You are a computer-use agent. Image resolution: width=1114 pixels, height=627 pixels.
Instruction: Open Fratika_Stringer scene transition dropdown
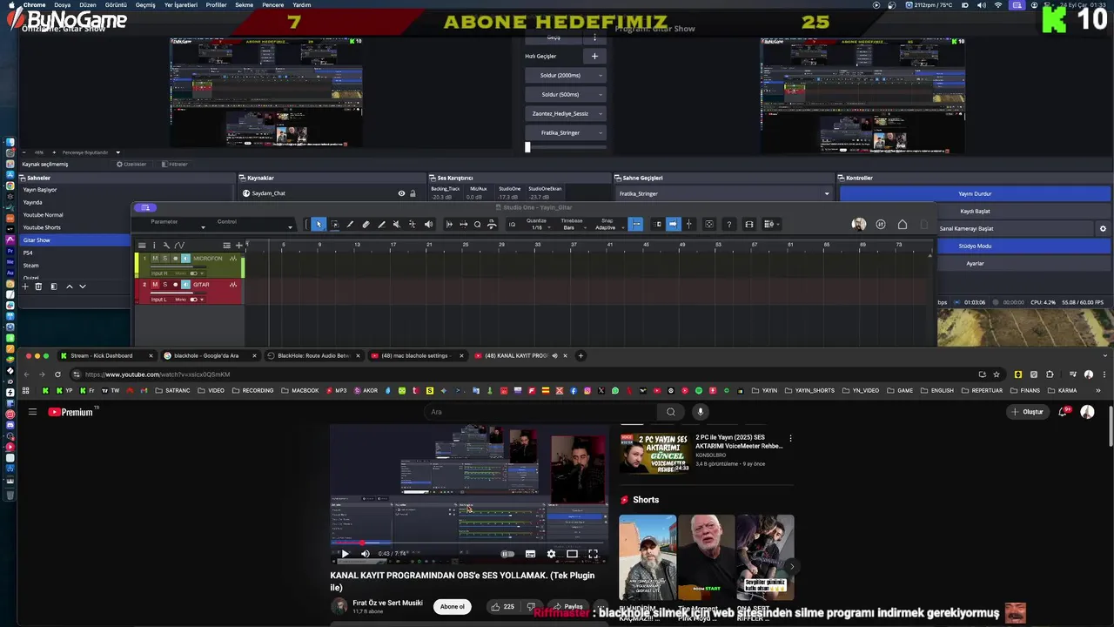(x=724, y=193)
